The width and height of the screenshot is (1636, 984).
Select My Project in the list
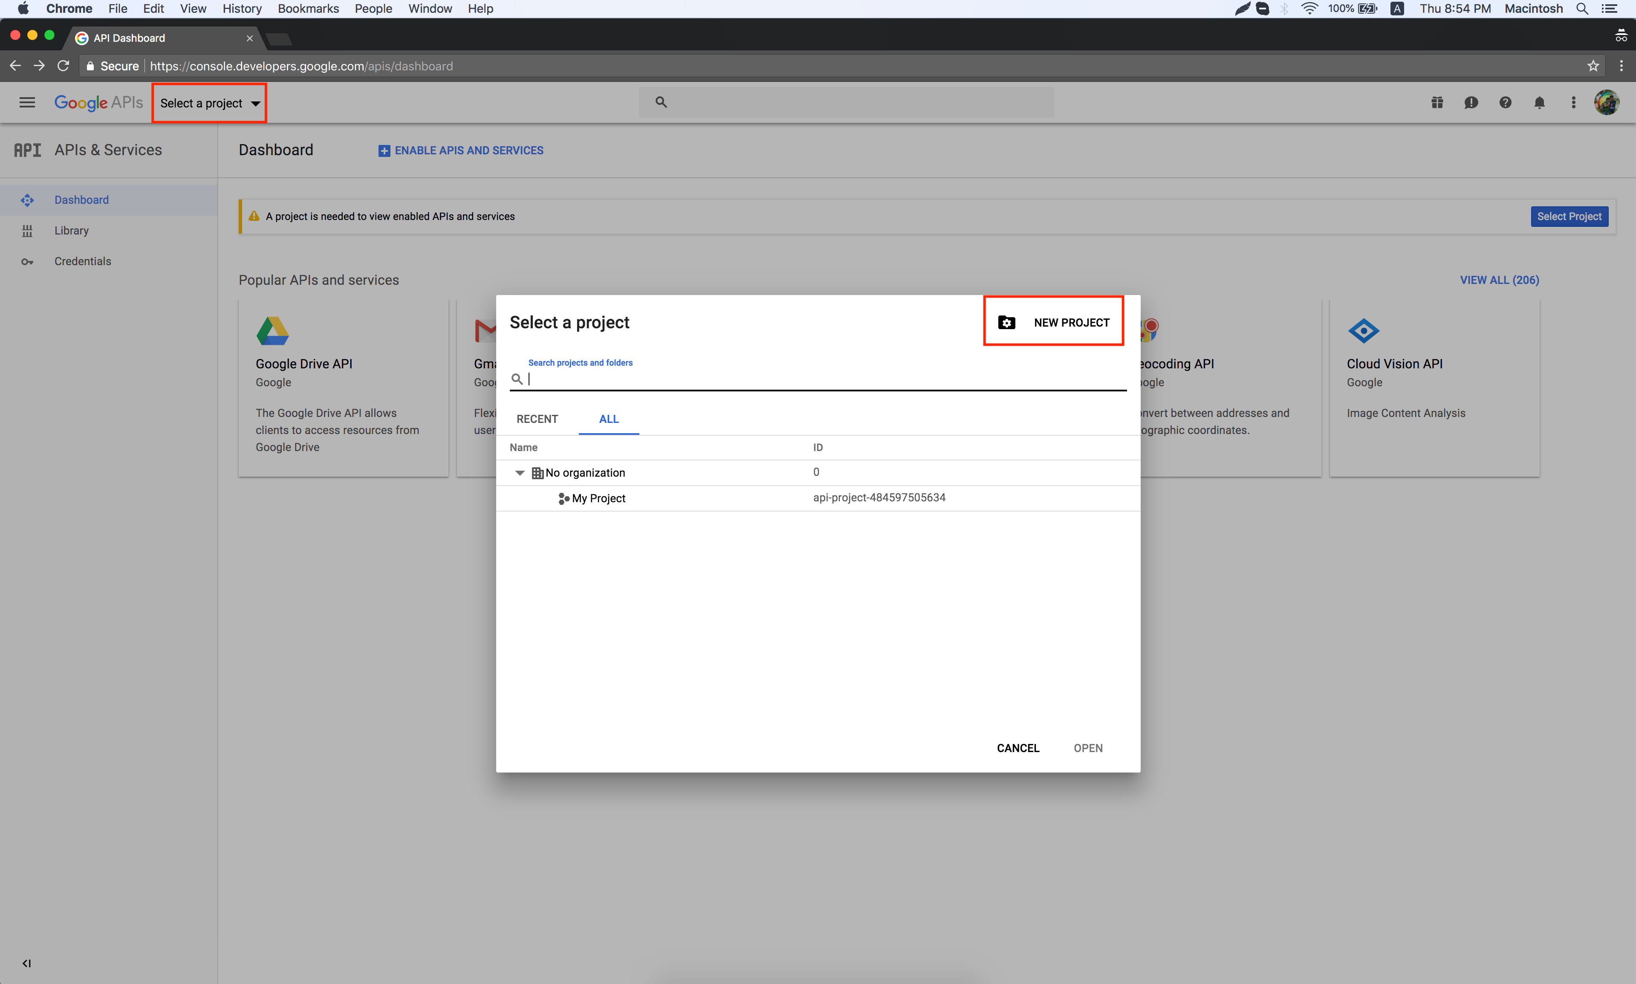pos(598,498)
